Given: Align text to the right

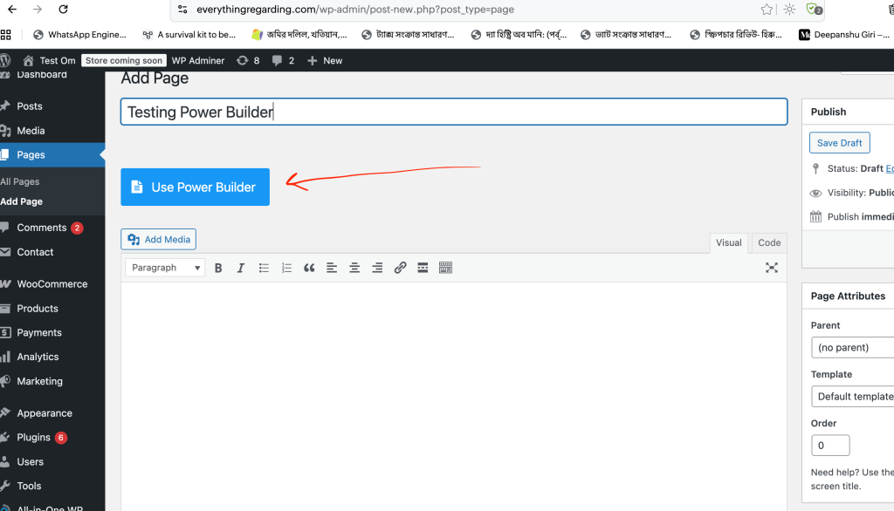Looking at the screenshot, I should pos(377,268).
